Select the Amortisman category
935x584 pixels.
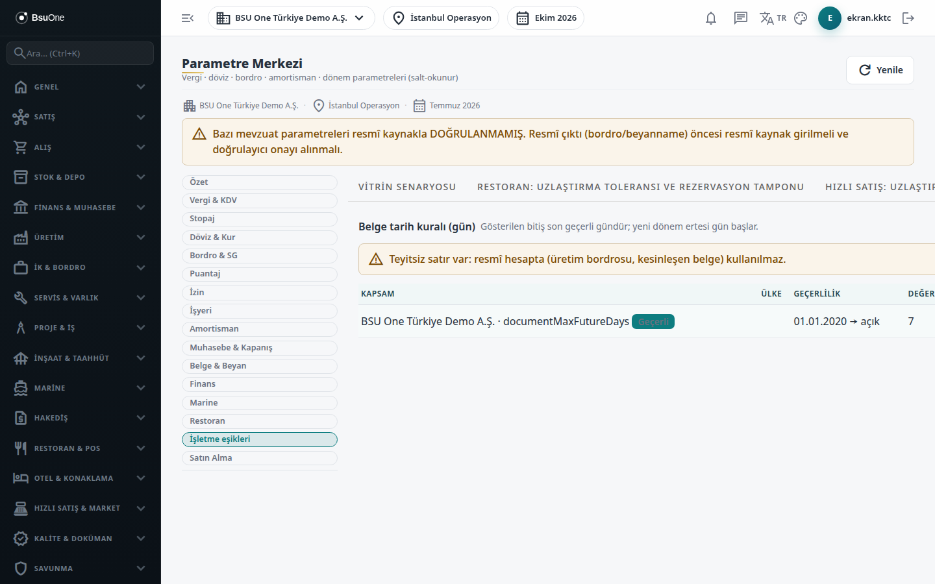(260, 329)
